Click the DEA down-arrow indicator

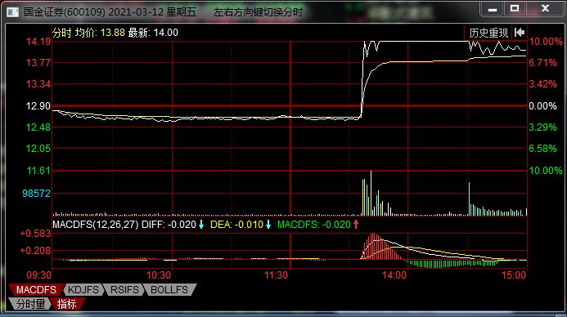pos(268,225)
